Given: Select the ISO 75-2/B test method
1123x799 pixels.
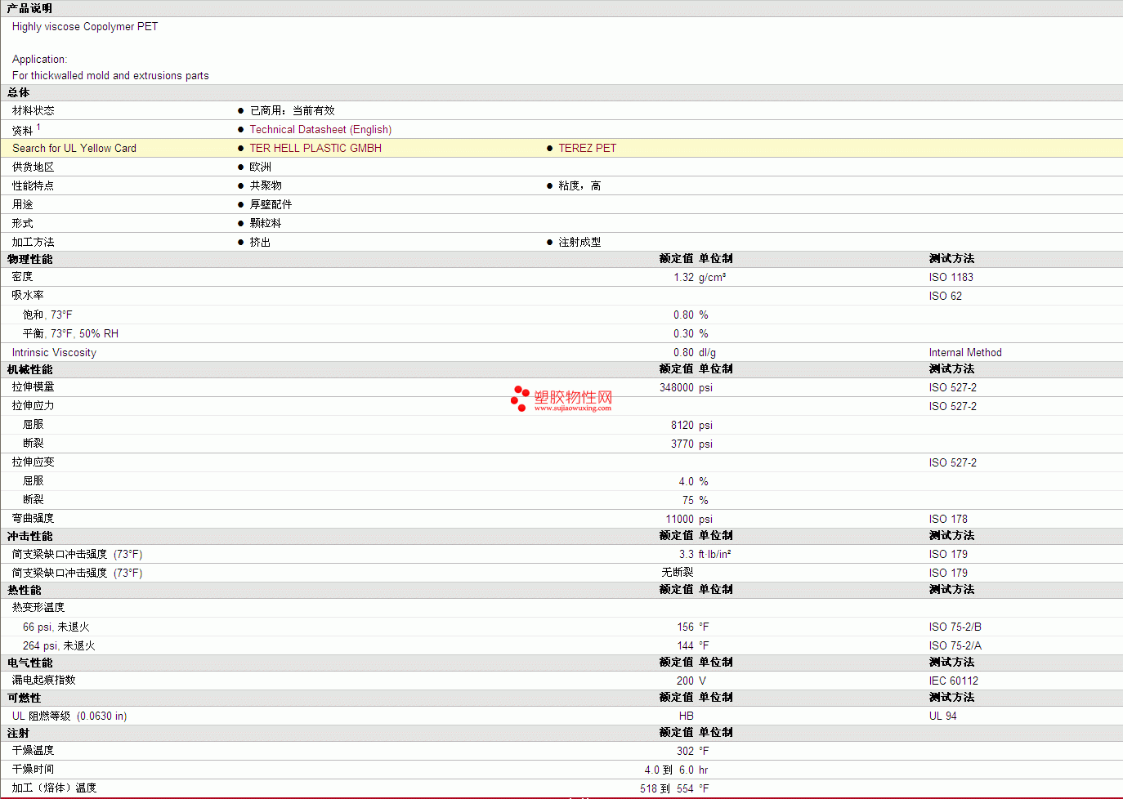Looking at the screenshot, I should pos(955,627).
